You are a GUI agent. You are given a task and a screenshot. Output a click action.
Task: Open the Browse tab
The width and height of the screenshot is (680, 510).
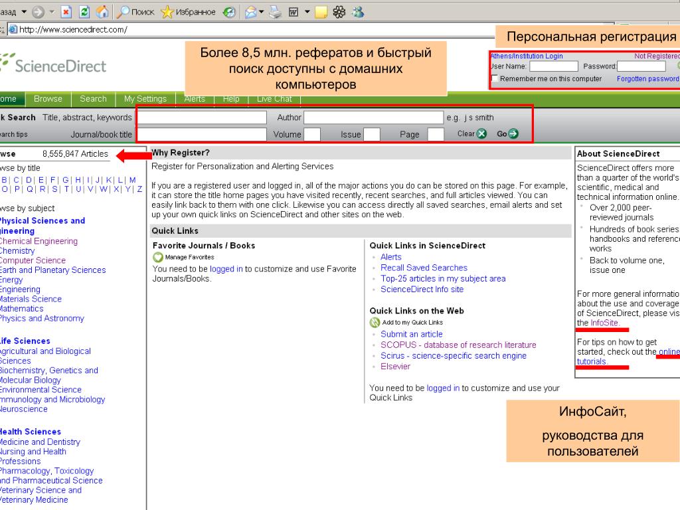click(48, 99)
